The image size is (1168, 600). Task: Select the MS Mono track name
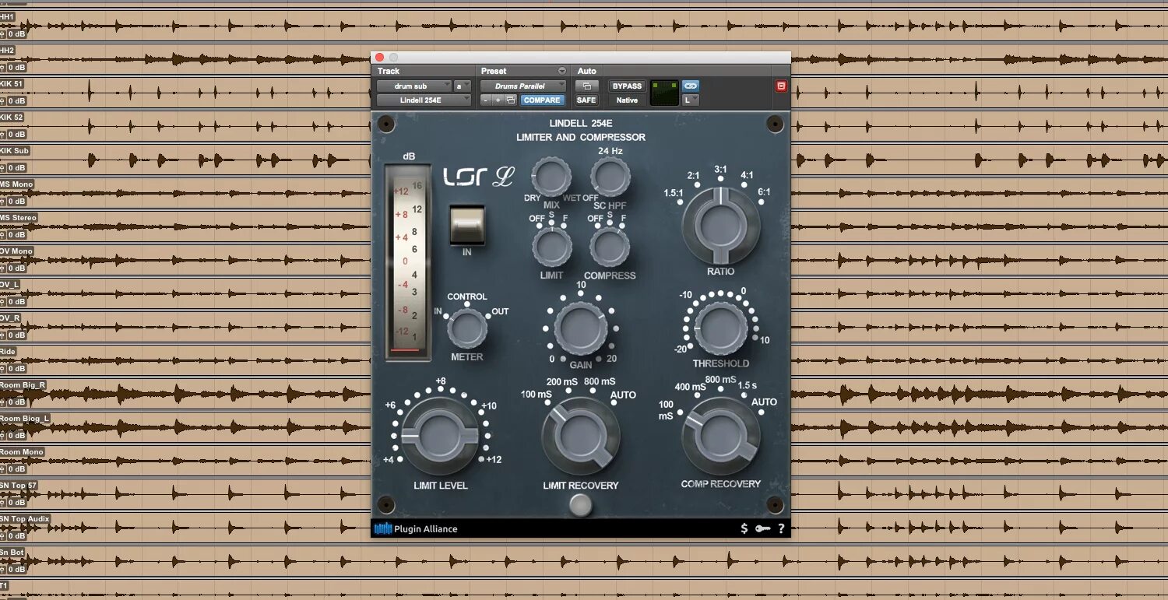pos(16,184)
